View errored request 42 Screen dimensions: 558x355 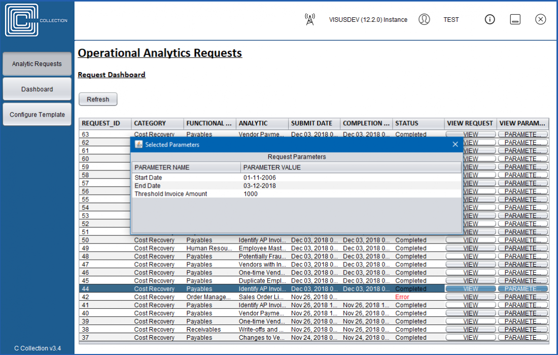tap(470, 297)
